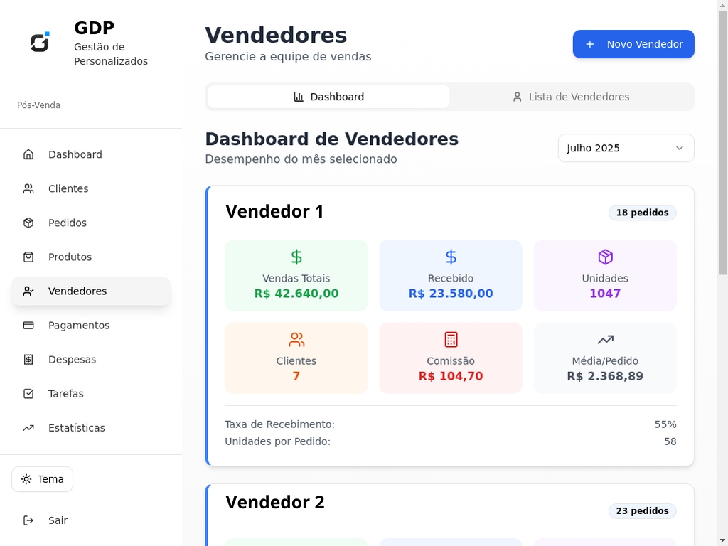Viewport: 728px width, 546px height.
Task: Click the 7 clients count value
Action: tap(296, 376)
